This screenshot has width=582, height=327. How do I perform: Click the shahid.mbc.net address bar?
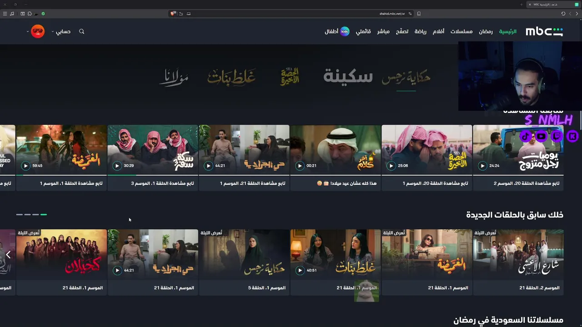(291, 14)
